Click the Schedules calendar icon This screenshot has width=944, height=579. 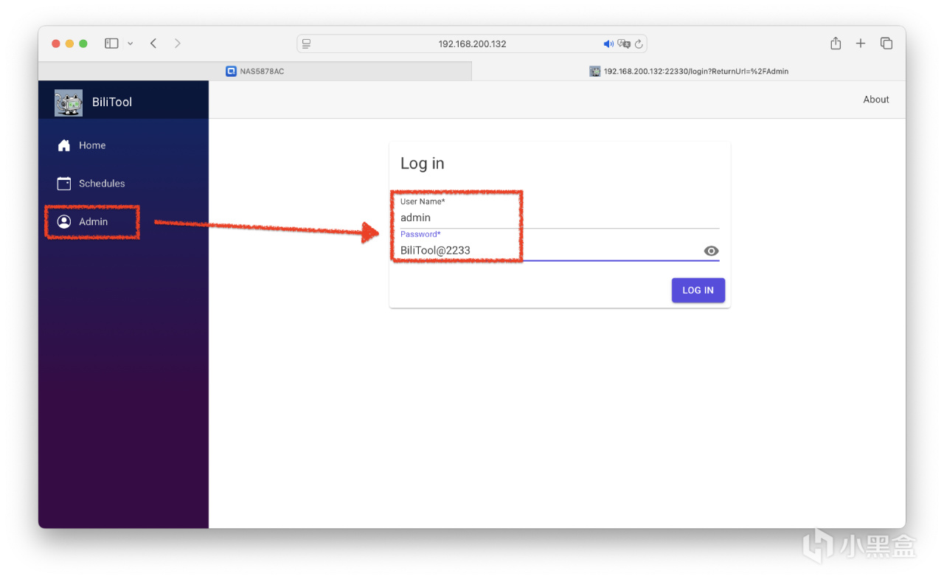click(x=64, y=184)
